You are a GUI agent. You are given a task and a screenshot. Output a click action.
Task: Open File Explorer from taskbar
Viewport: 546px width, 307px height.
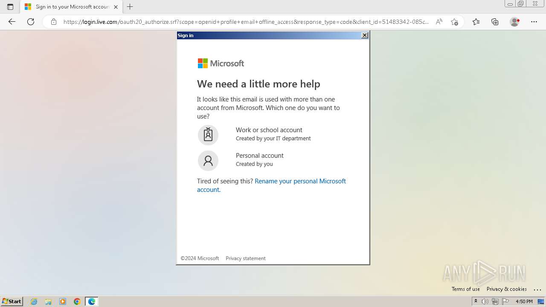[x=49, y=301]
